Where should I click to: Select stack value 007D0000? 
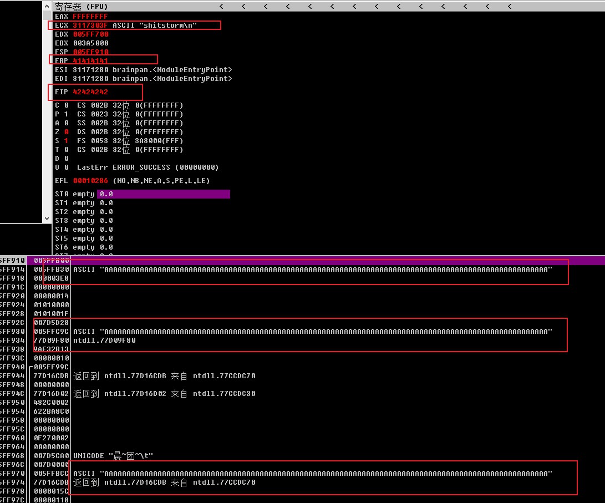click(x=52, y=465)
